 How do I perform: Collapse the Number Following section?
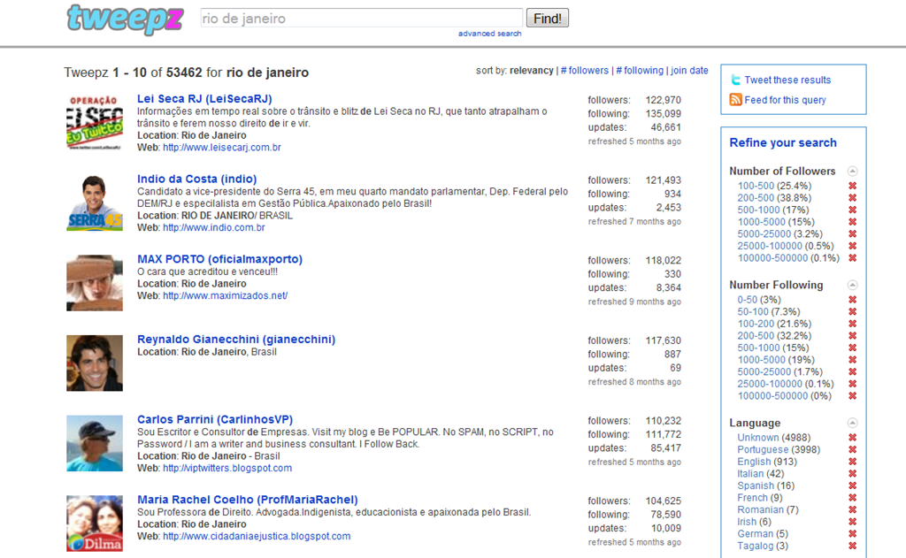click(852, 285)
